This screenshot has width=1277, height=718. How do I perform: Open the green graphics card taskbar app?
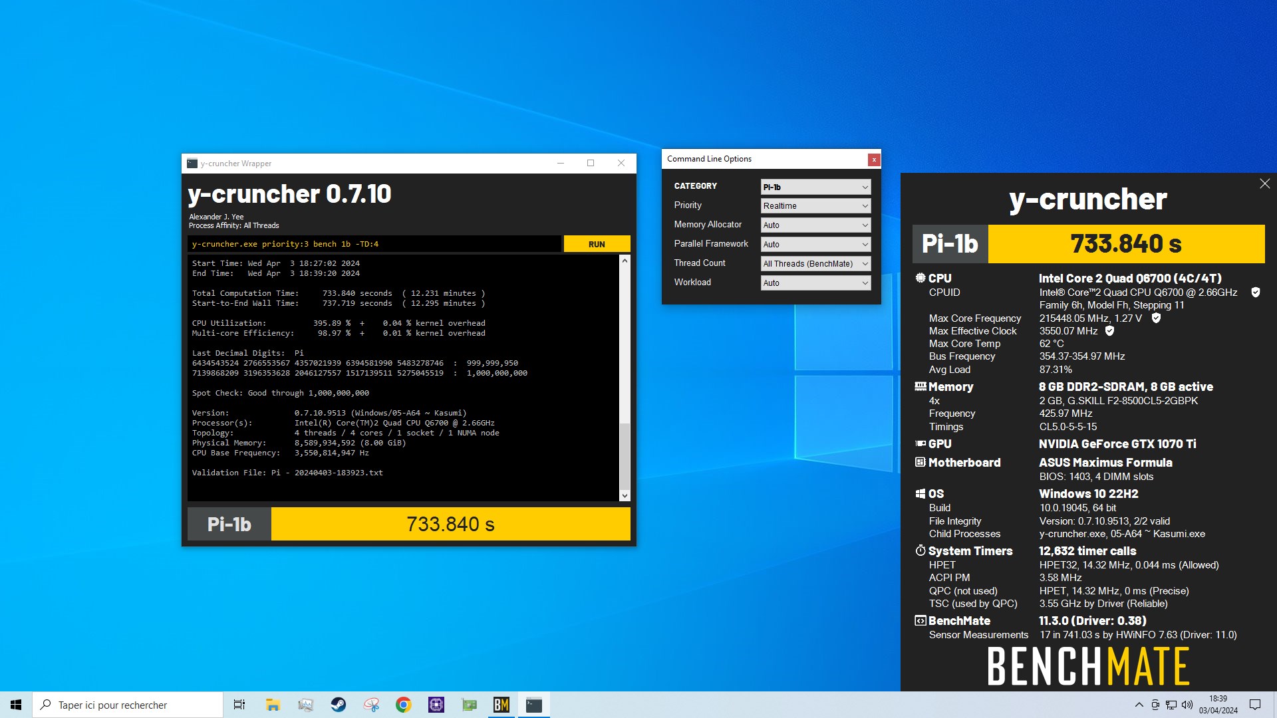coord(470,705)
